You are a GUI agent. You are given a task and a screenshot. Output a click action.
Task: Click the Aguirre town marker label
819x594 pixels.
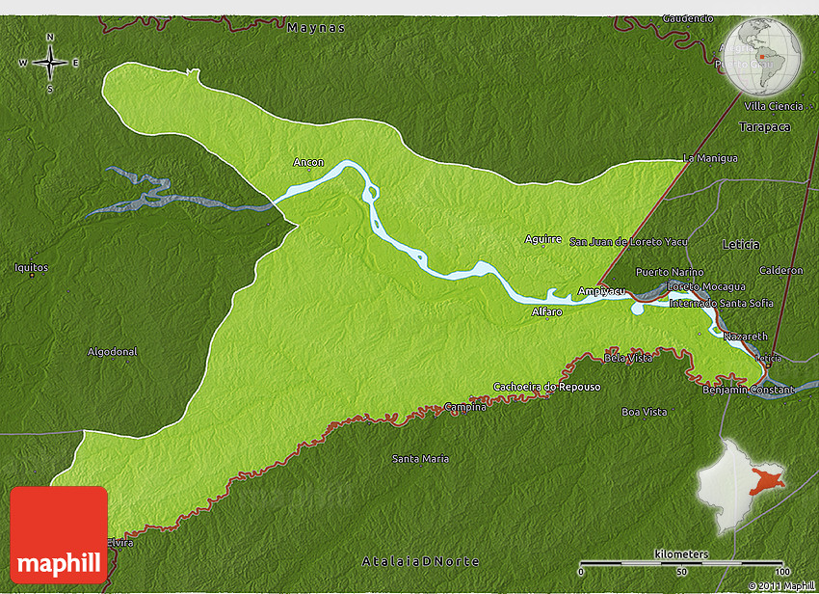tap(542, 238)
